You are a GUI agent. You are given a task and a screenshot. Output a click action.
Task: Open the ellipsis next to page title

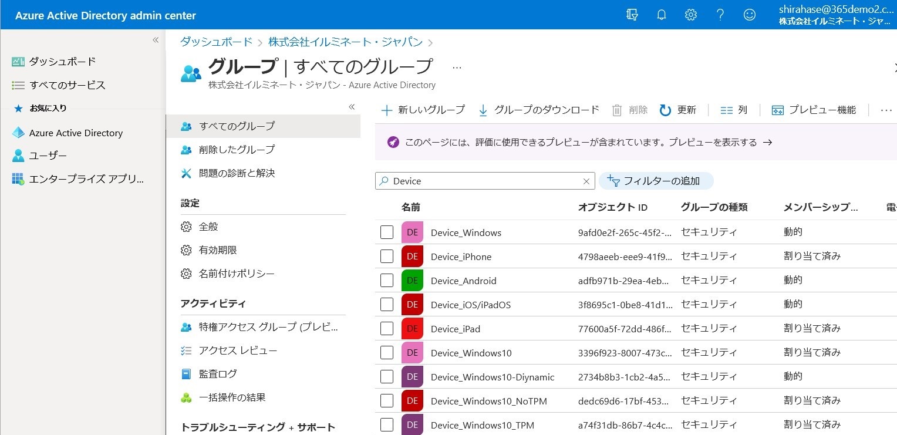[457, 68]
